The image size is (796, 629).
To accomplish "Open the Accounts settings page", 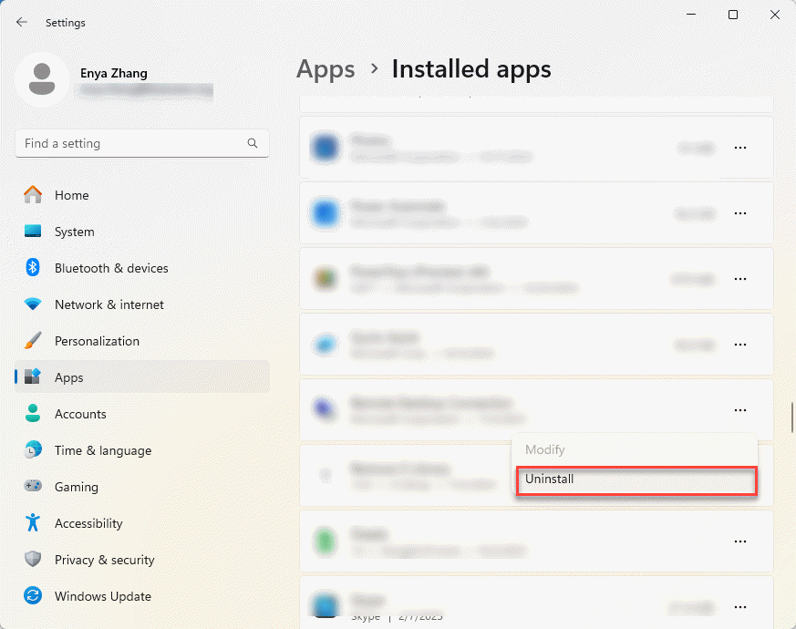I will click(x=80, y=414).
